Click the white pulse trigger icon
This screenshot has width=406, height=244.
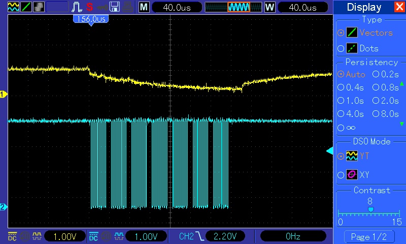(77, 7)
